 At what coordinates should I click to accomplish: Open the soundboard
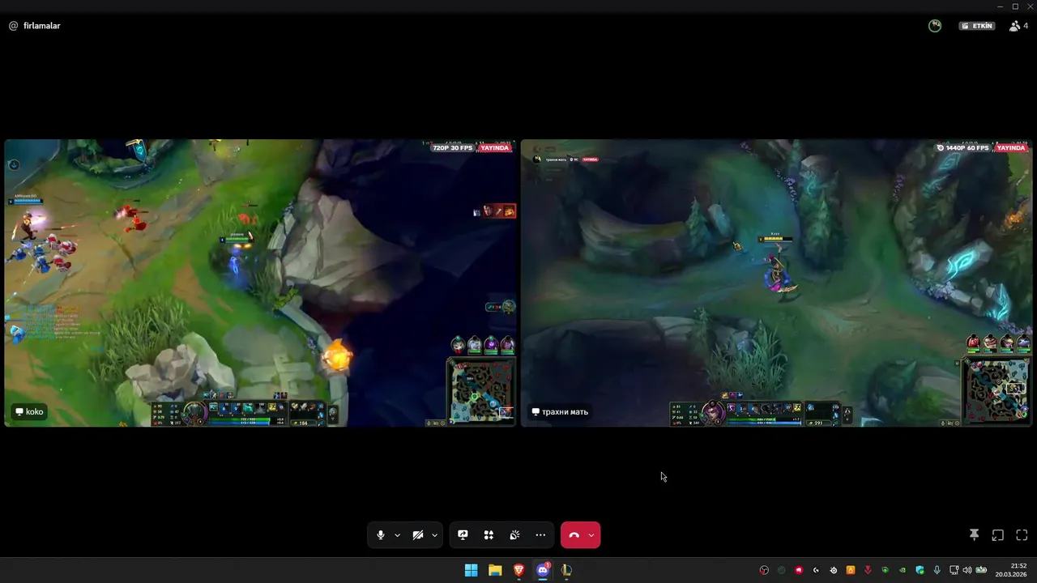pos(514,535)
